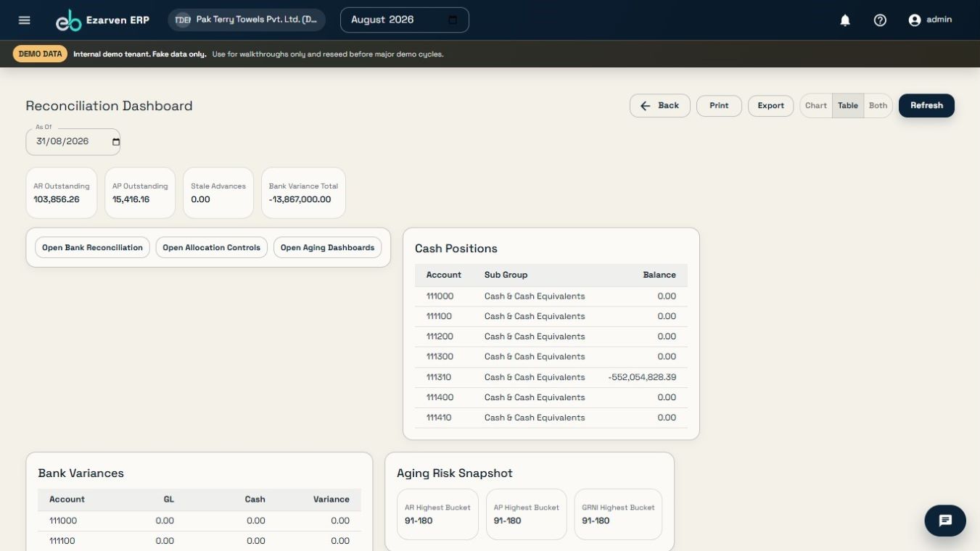Open Aging Dashboards
This screenshot has height=551, width=980.
pyautogui.click(x=327, y=248)
